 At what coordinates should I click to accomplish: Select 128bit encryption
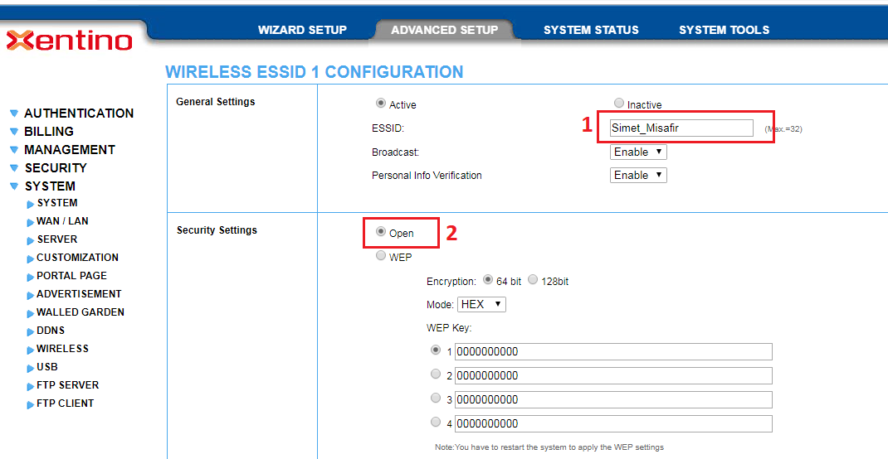[x=533, y=280]
